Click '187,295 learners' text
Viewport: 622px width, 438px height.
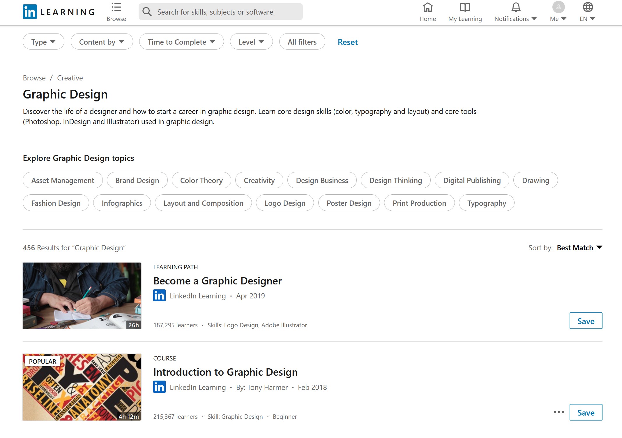[x=175, y=325]
